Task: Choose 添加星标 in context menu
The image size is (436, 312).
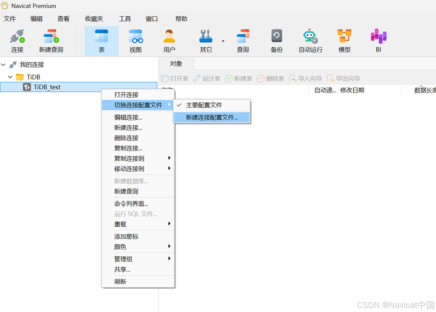Action: [138, 236]
